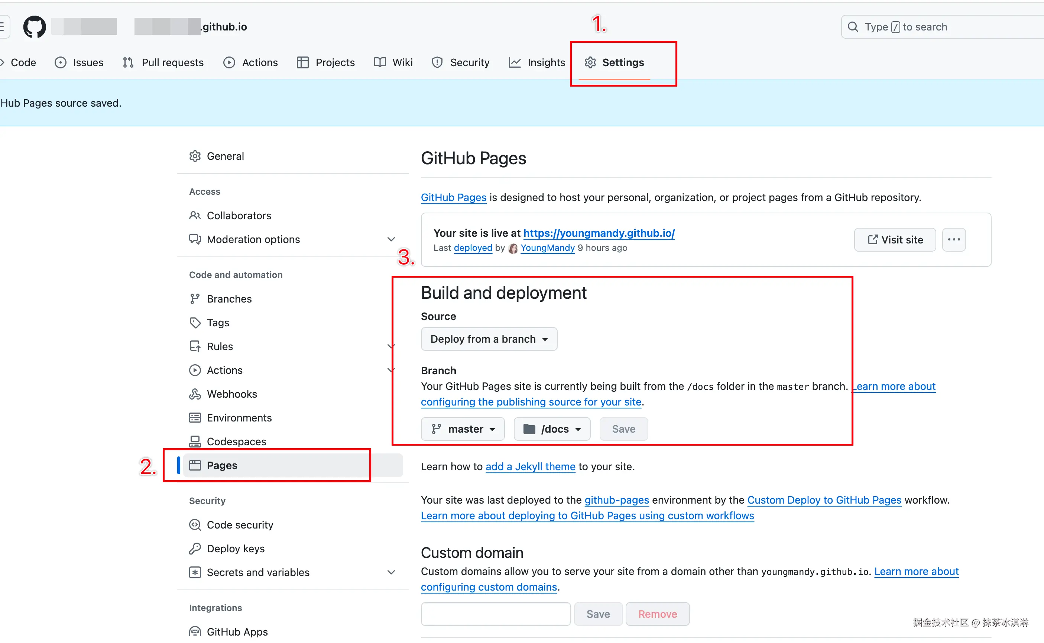Click the Visit site button

click(895, 239)
